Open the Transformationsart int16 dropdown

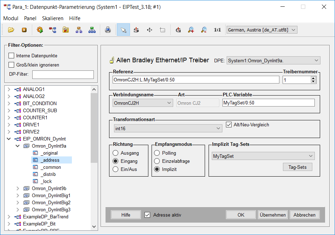coord(168,128)
